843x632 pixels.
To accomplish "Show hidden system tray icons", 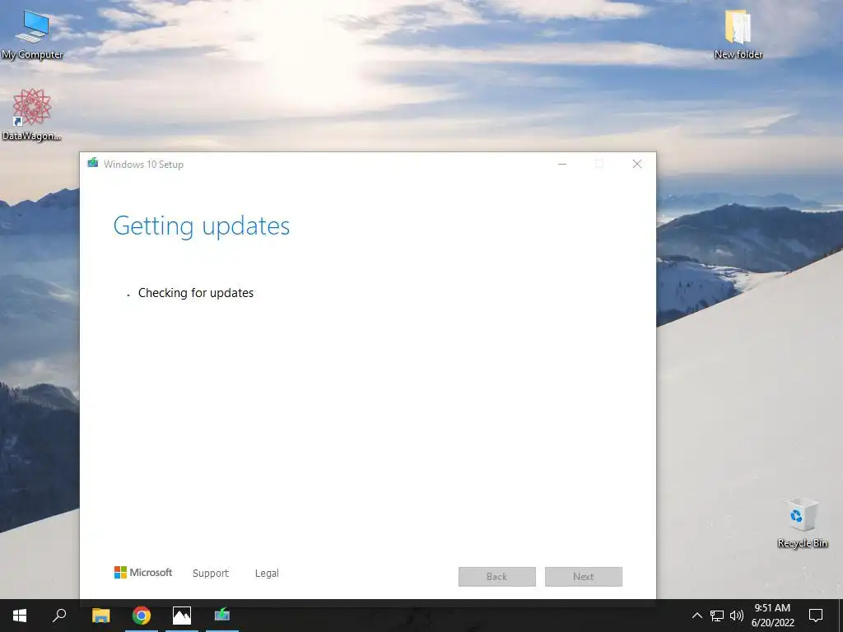I will pyautogui.click(x=696, y=616).
